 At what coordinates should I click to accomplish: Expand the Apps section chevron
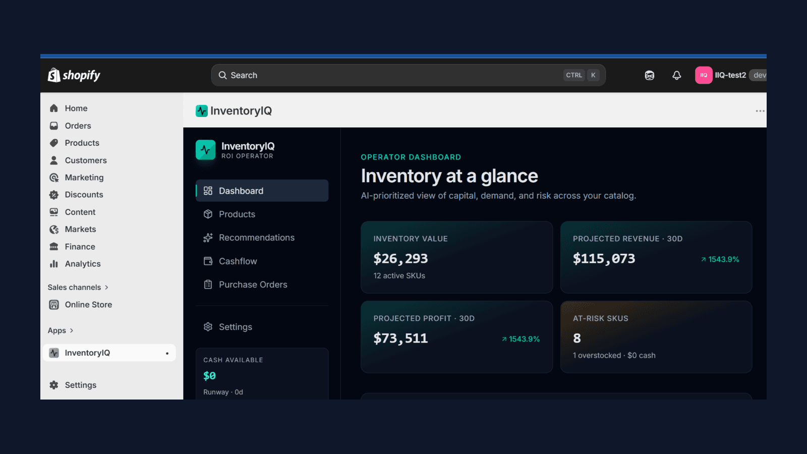click(72, 330)
